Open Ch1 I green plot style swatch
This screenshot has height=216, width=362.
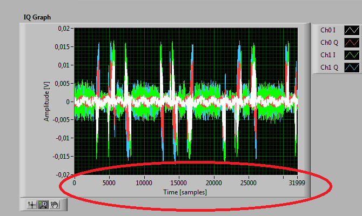352,55
